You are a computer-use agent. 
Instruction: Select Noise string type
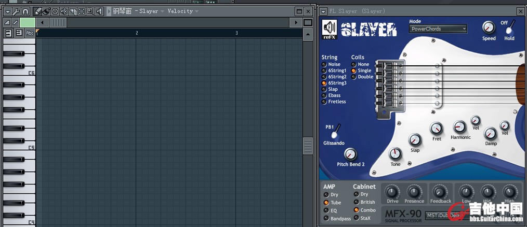click(x=324, y=64)
